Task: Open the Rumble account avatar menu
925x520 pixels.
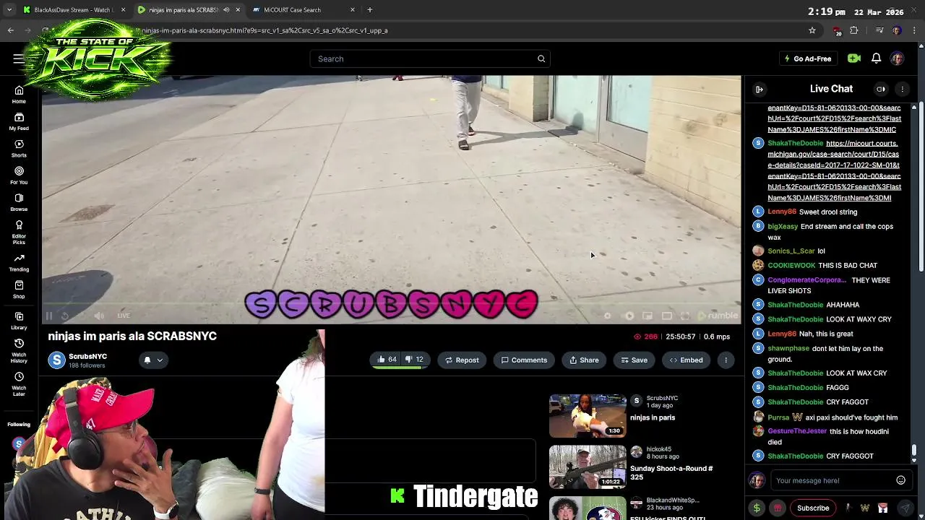Action: [x=897, y=58]
